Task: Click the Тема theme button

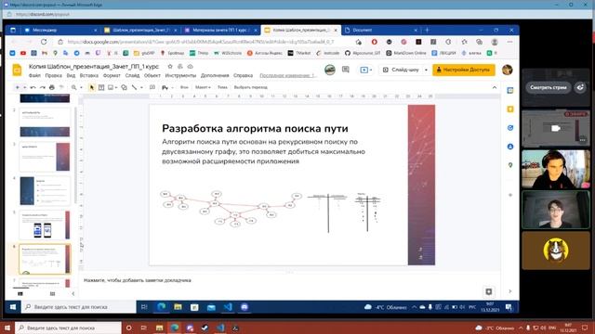Action: pyautogui.click(x=222, y=87)
